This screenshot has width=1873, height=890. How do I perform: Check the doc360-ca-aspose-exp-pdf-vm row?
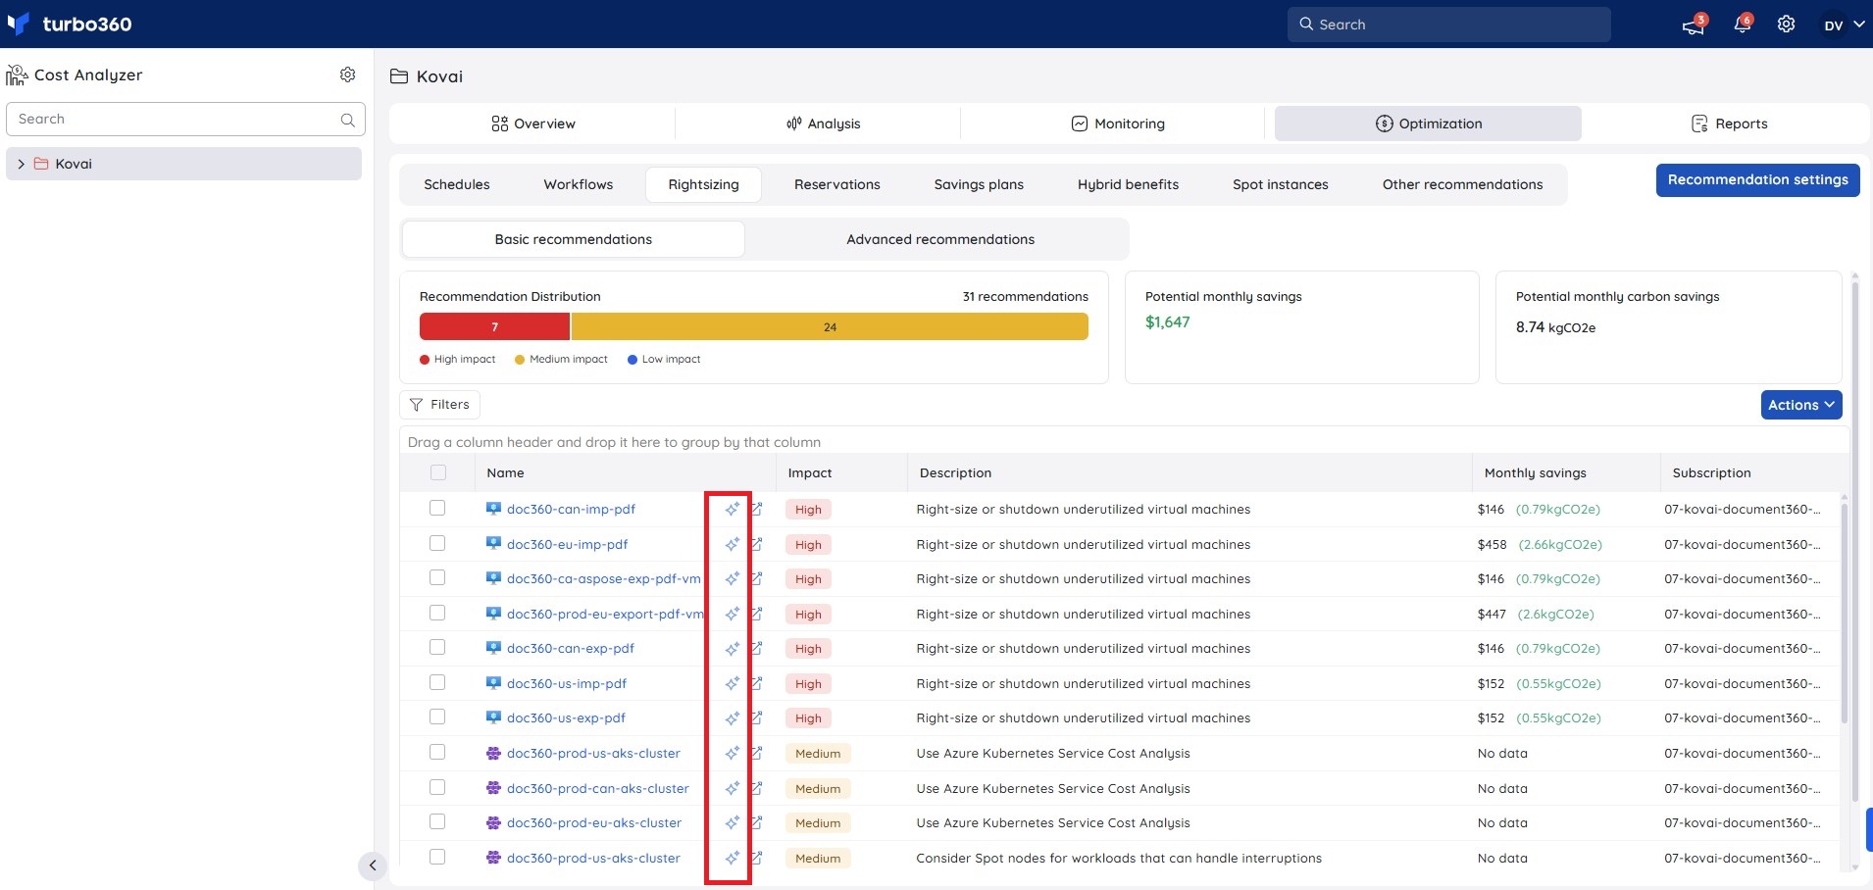coord(437,577)
